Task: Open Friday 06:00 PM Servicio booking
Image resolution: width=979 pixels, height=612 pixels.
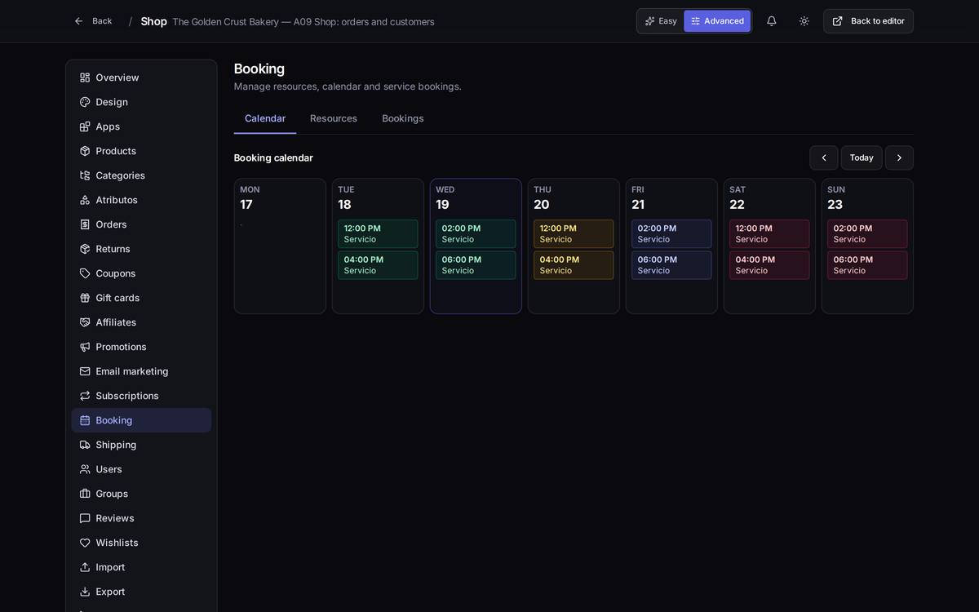Action: click(671, 265)
